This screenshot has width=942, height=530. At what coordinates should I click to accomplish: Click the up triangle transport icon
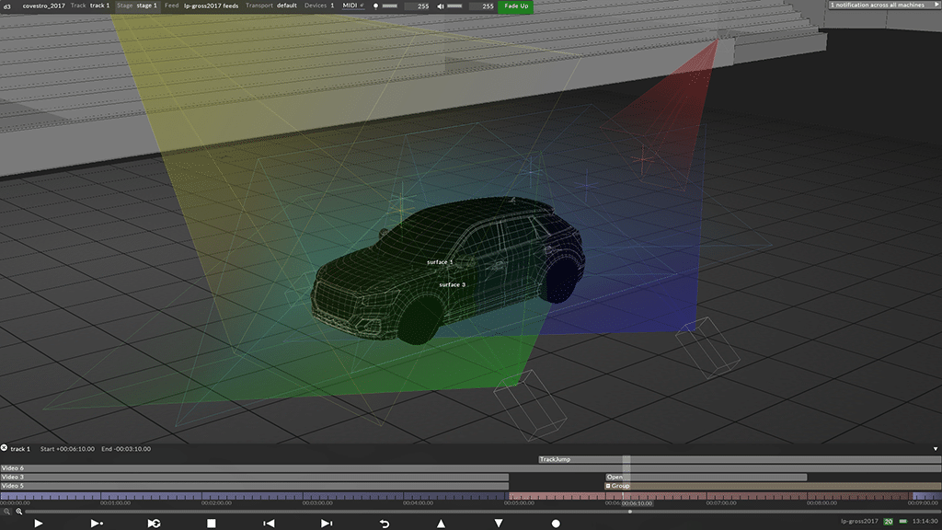click(441, 523)
